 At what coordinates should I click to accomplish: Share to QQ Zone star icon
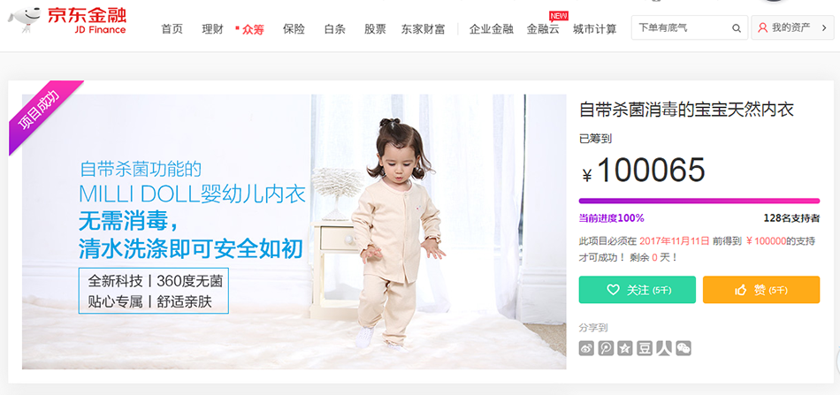point(625,348)
